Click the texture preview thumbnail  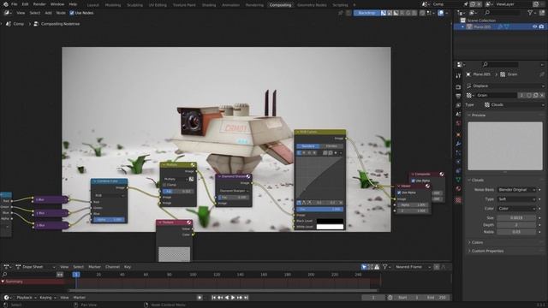pyautogui.click(x=505, y=146)
